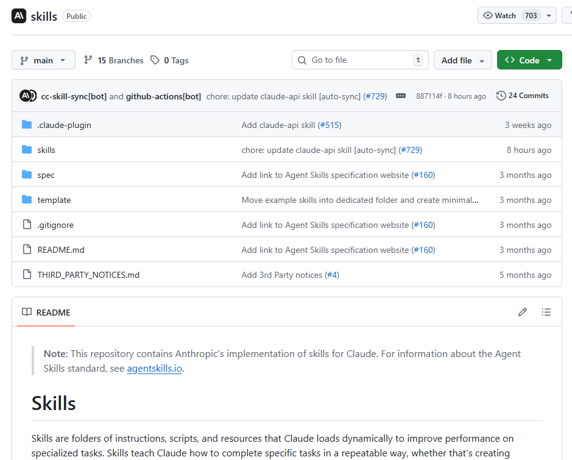The width and height of the screenshot is (572, 460).
Task: Open the agentskills.io link
Action: pyautogui.click(x=154, y=369)
